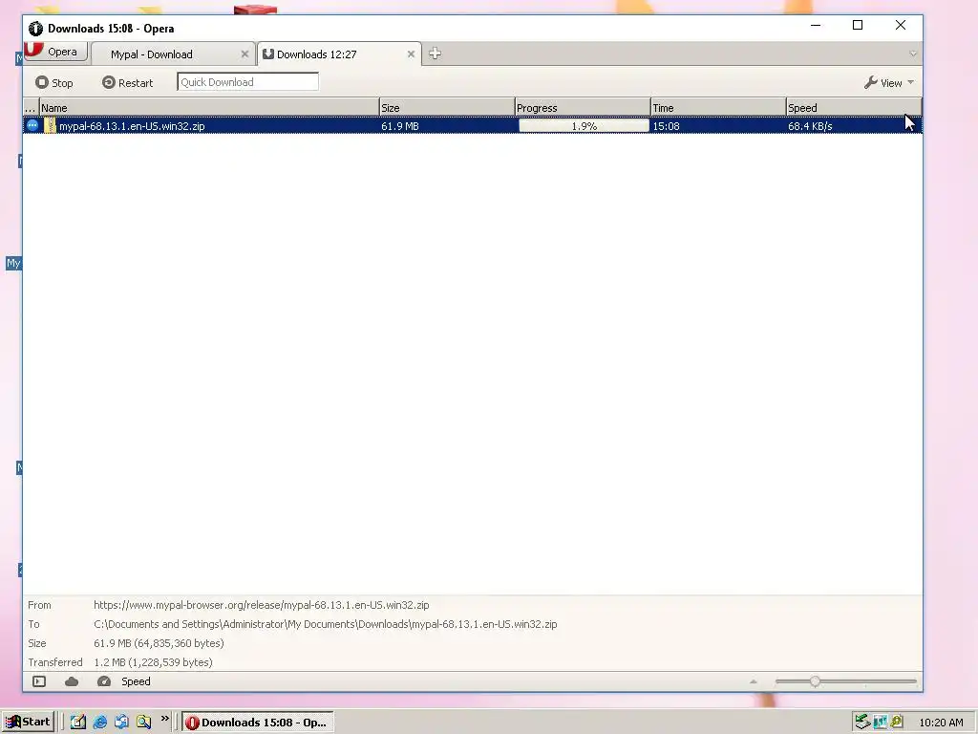
Task: Select the mypal-68.13.1.en-US.win32.zip download row
Action: click(x=473, y=125)
